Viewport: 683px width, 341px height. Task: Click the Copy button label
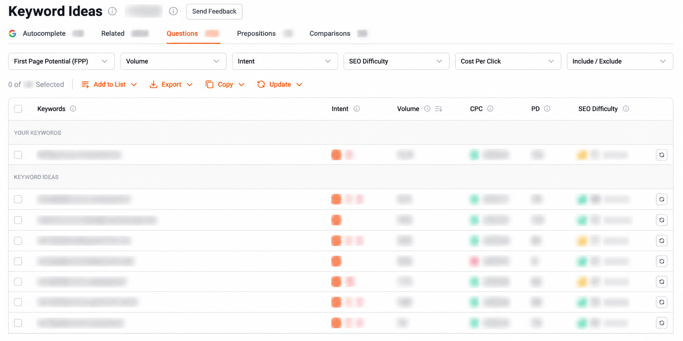(226, 85)
